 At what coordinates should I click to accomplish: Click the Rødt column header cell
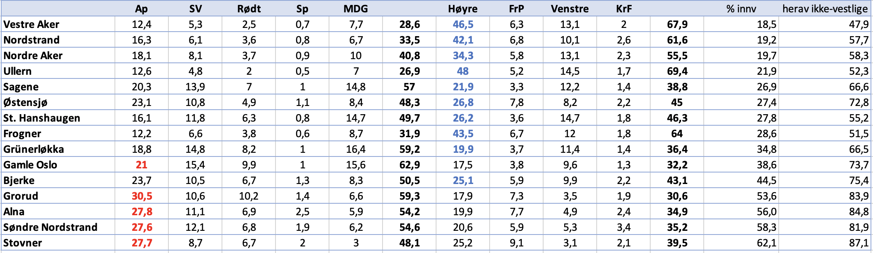(249, 9)
